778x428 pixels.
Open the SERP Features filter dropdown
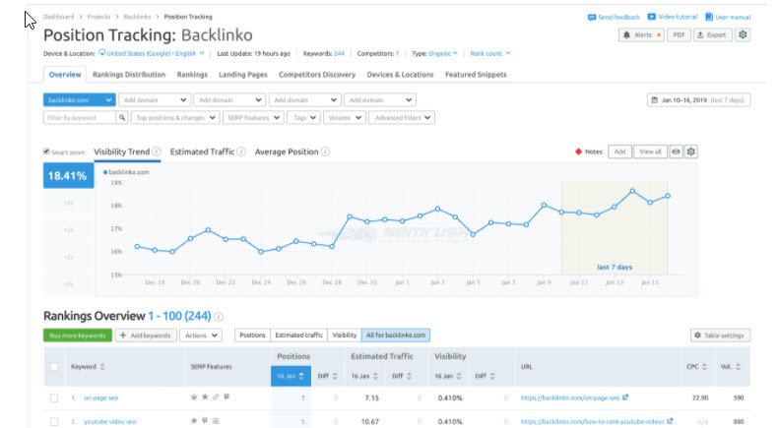pyautogui.click(x=253, y=117)
